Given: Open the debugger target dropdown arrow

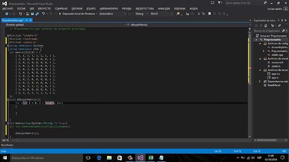Looking at the screenshot, I should point(97,14).
